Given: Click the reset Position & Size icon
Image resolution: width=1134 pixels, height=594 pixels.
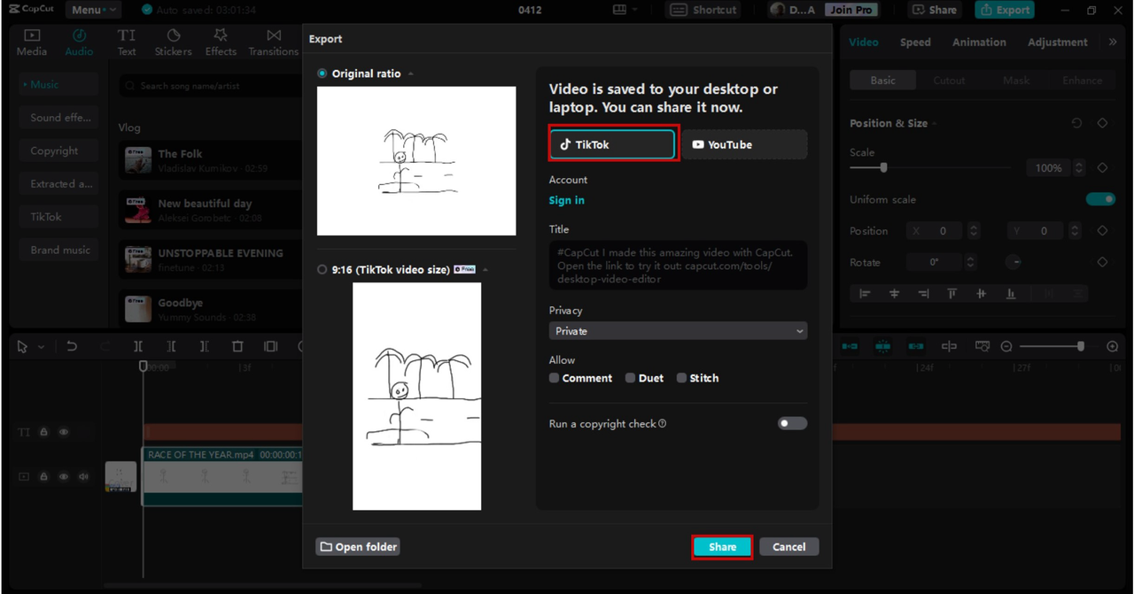Looking at the screenshot, I should tap(1076, 123).
